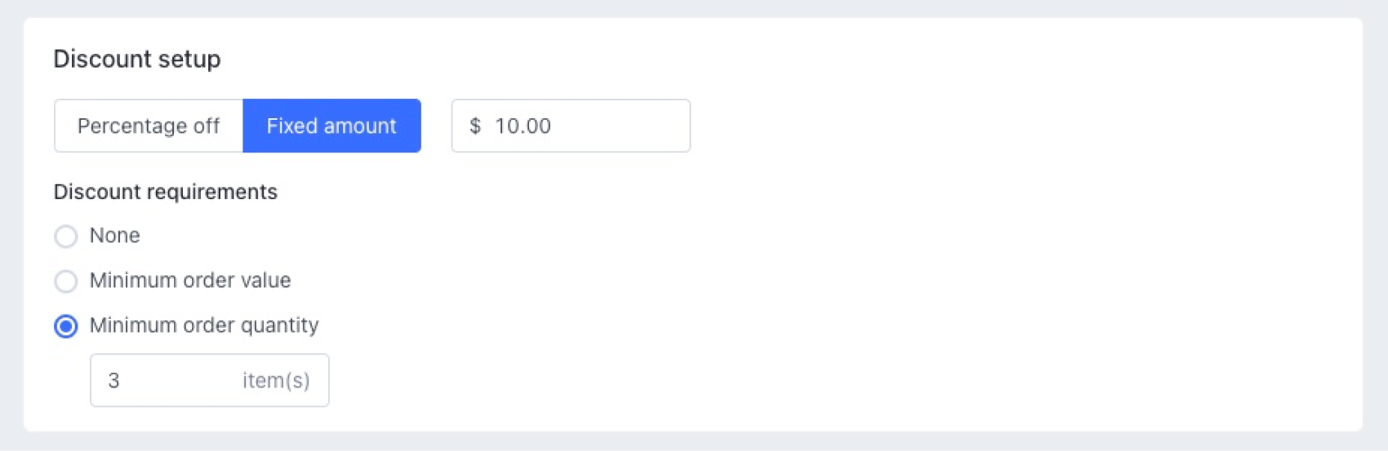Select the Minimum order value radio button
1388x451 pixels.
(x=66, y=281)
